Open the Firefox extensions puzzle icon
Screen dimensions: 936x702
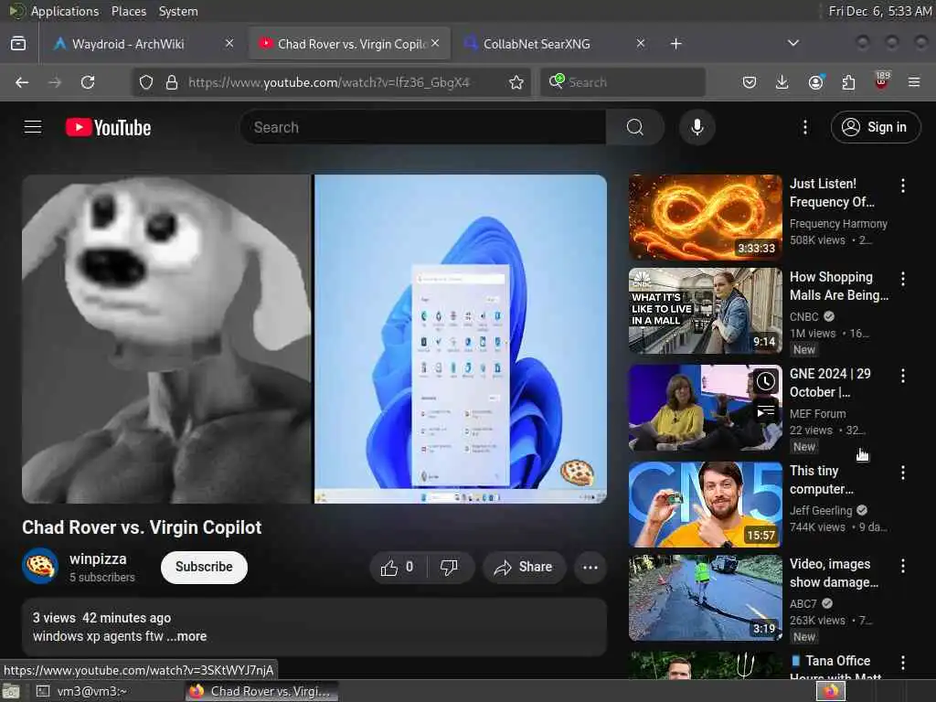[848, 82]
